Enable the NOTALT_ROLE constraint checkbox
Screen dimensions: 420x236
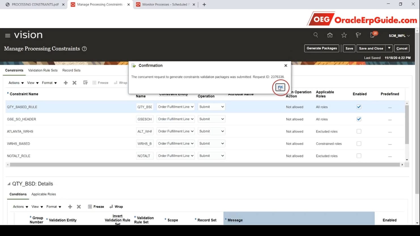pos(359,156)
